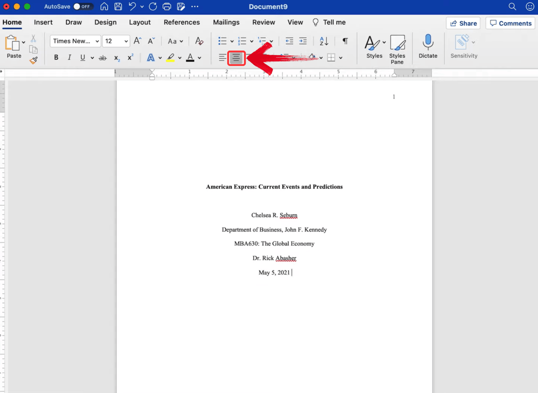Screen dimensions: 538x393
Task: Click the subscript icon
Action: [117, 57]
